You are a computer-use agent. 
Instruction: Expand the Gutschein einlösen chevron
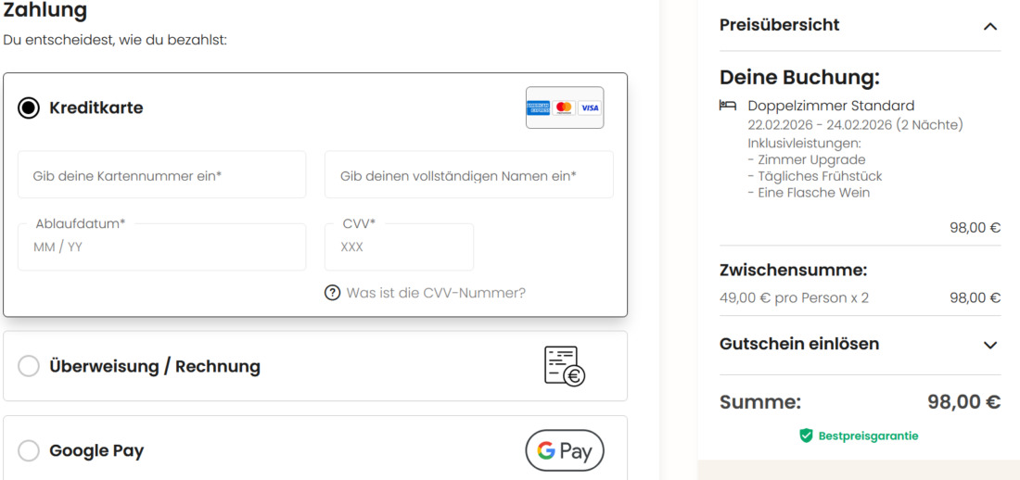click(x=990, y=345)
